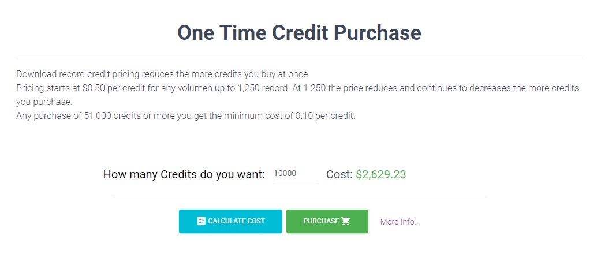
Task: Click the green $2,629.23 cost amount
Action: pos(380,175)
